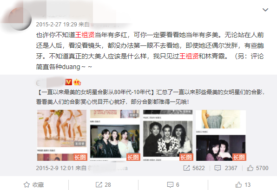This screenshot has height=190, width=277.
Task: Open the black-and-white third thumbnail
Action: 168,135
